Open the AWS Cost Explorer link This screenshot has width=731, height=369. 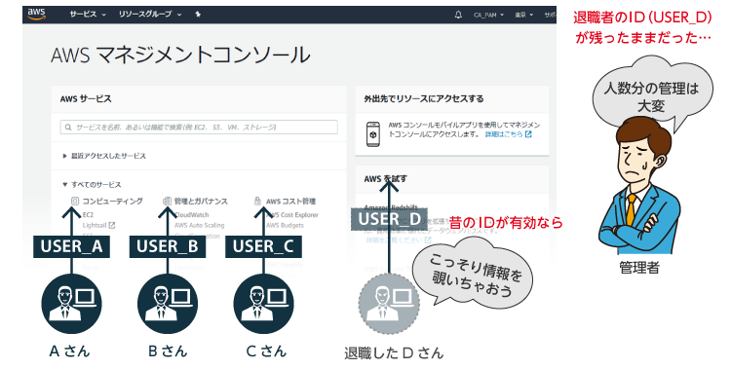pos(291,215)
